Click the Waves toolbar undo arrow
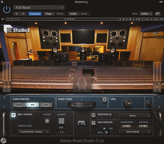This screenshot has height=144, width=164. click(9, 19)
